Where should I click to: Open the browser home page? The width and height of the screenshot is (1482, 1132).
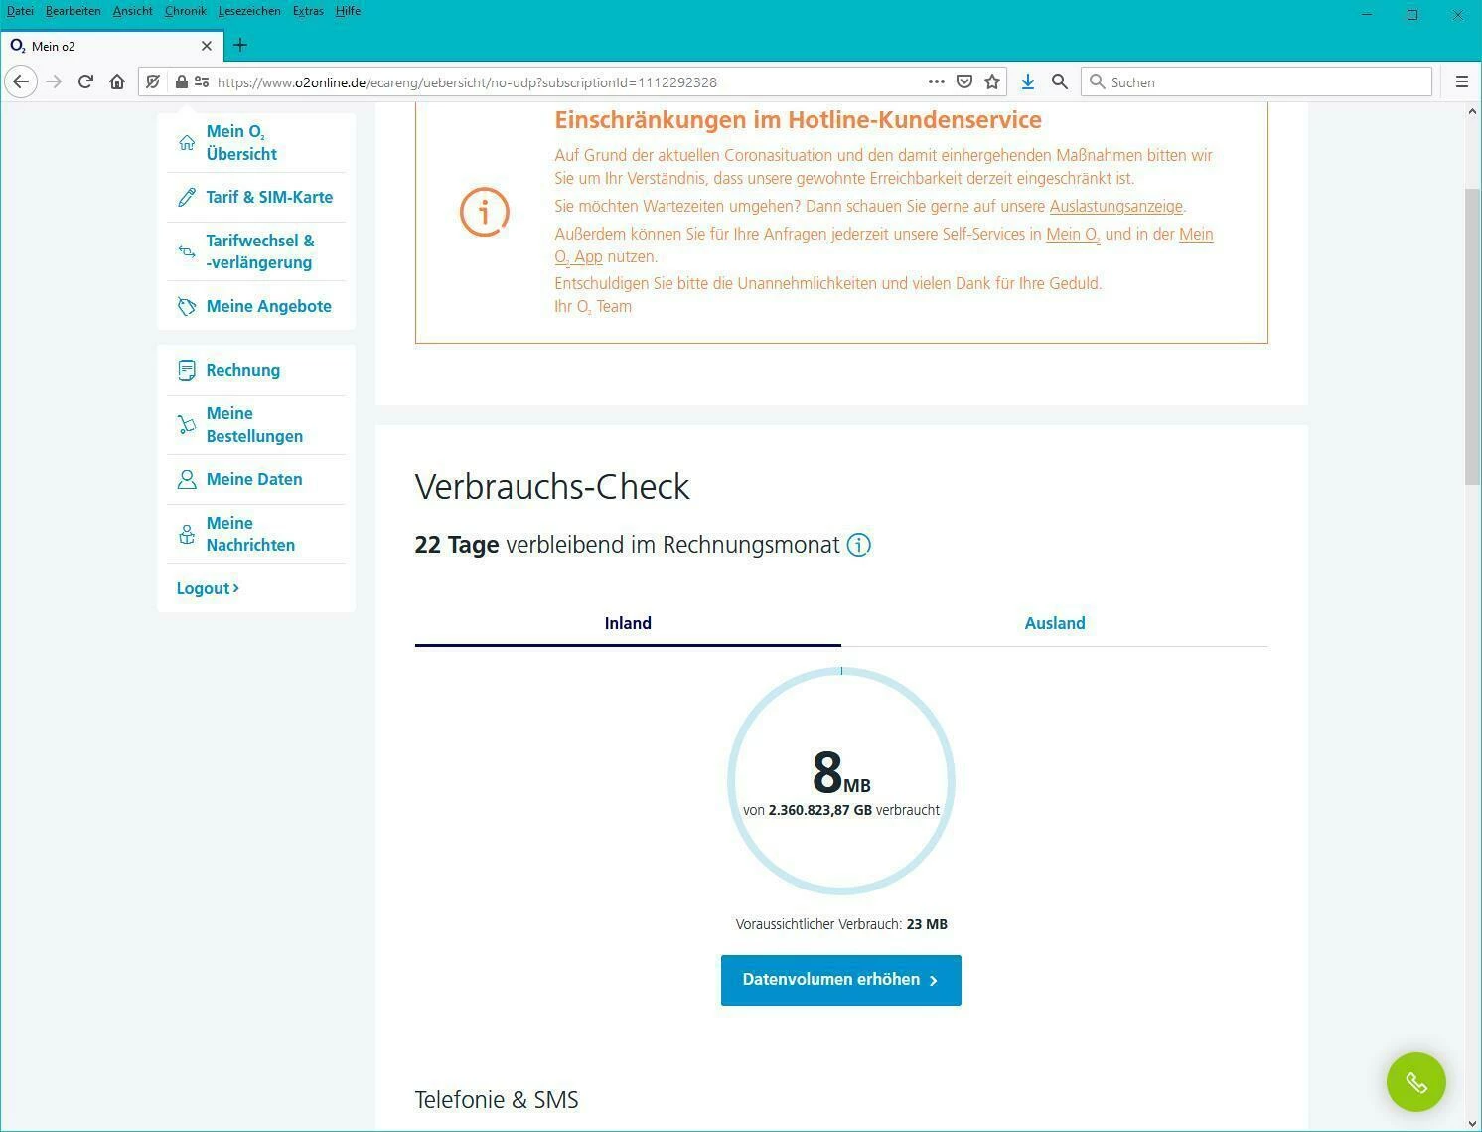[x=117, y=81]
